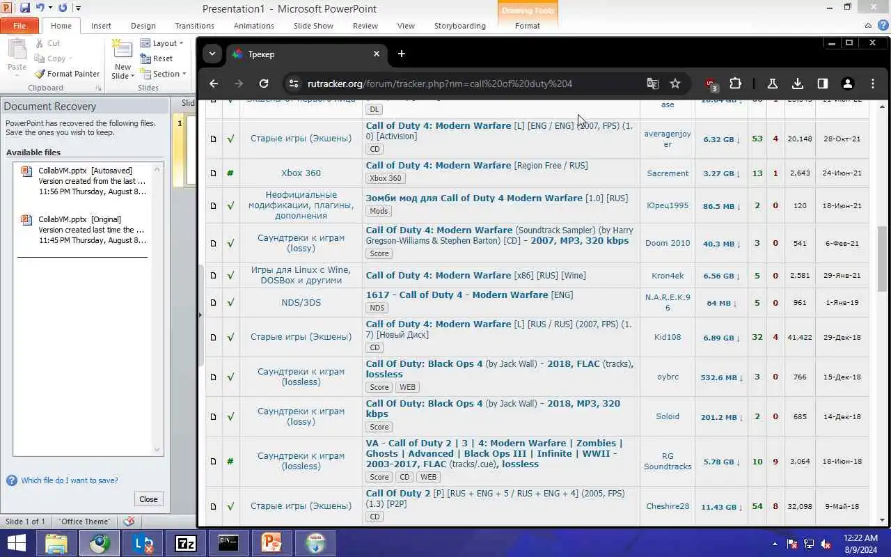The height and width of the screenshot is (557, 891).
Task: Select CollabVM.pptx [Autosaved] recovered file
Action: click(83, 181)
